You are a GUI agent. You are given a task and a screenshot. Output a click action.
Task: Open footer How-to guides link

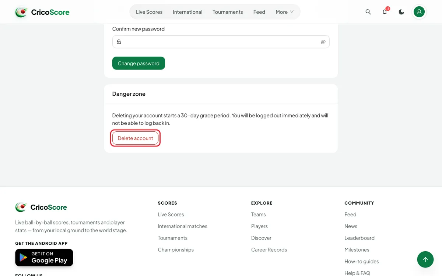(x=362, y=262)
